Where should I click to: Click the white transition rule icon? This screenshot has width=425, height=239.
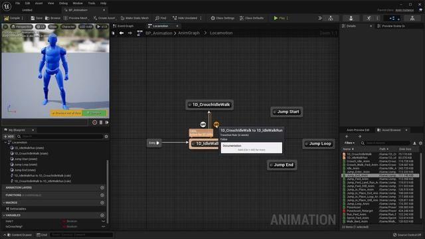coord(203,124)
